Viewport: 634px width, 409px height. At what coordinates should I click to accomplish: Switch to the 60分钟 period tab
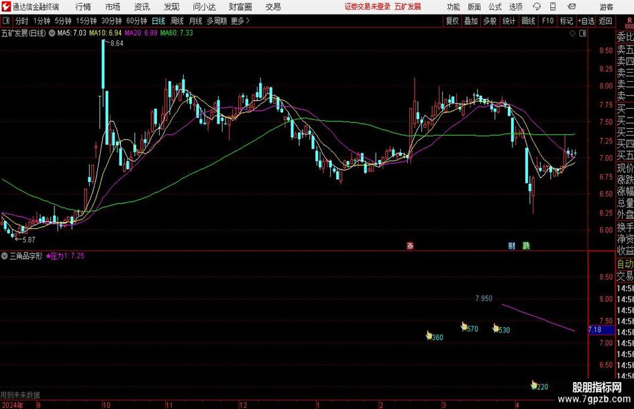pyautogui.click(x=137, y=21)
